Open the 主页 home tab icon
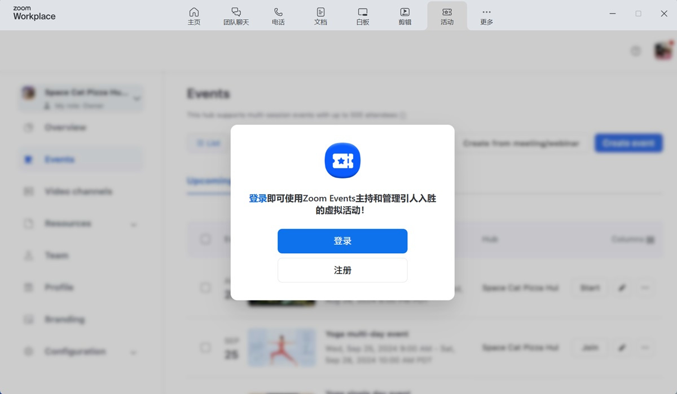The height and width of the screenshot is (394, 677). tap(194, 16)
